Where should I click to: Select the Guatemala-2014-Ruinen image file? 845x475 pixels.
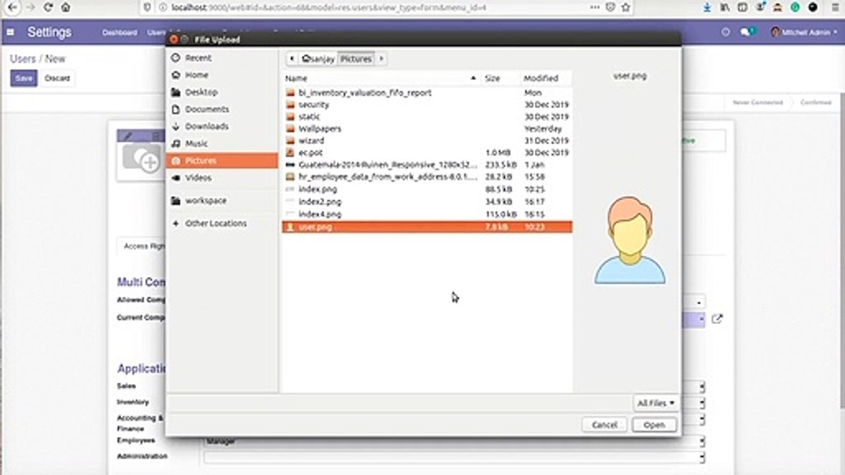tap(427, 164)
